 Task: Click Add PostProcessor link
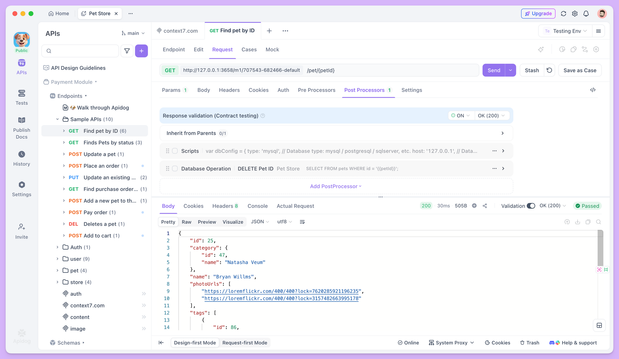tap(336, 186)
